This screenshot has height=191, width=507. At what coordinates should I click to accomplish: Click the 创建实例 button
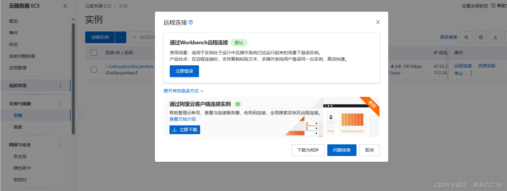(x=100, y=37)
